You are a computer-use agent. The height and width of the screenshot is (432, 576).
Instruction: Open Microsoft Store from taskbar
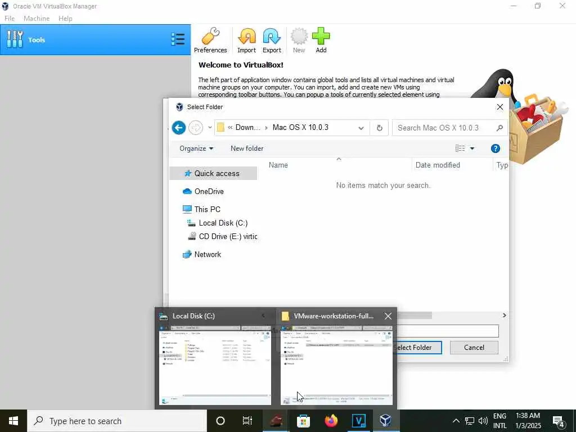[303, 421]
